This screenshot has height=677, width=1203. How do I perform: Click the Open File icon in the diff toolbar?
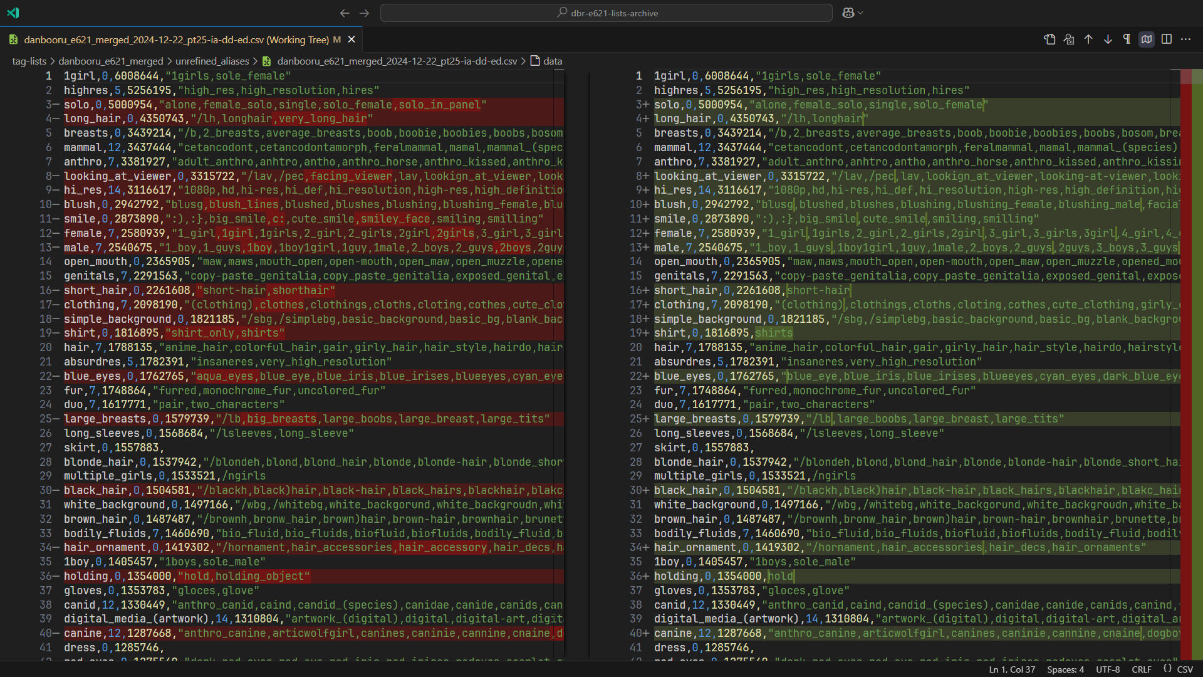coord(1049,39)
